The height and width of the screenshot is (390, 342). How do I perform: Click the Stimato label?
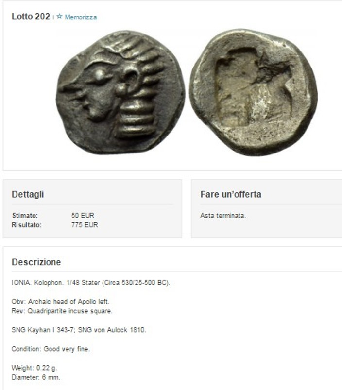point(25,215)
